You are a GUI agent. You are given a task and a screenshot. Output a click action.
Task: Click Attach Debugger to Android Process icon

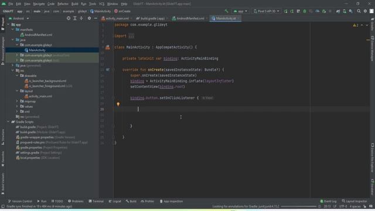pos(324,11)
